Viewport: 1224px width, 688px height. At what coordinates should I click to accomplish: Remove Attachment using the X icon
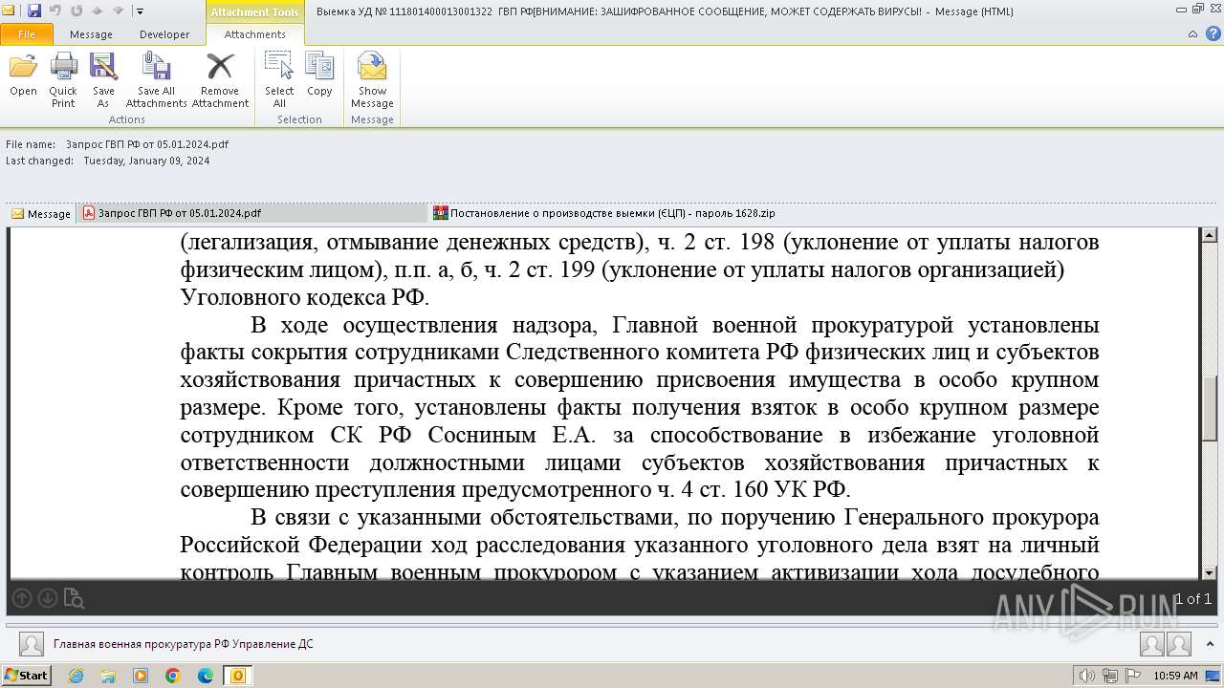click(220, 80)
